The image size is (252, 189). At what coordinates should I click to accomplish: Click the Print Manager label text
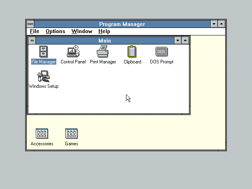(103, 62)
